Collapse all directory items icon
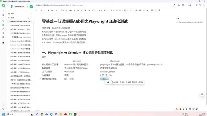The height and width of the screenshot is (116, 207). 31,18
